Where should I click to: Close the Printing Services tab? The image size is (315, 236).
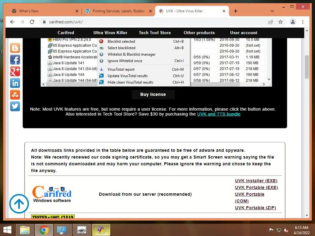click(150, 11)
